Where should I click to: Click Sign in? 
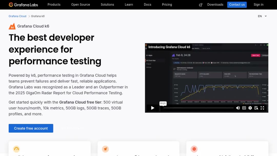click(259, 5)
